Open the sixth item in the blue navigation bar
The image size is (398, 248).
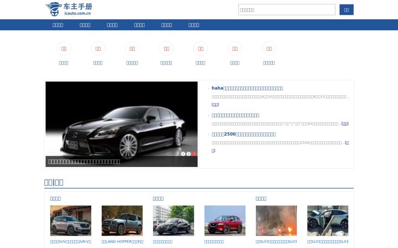193,25
